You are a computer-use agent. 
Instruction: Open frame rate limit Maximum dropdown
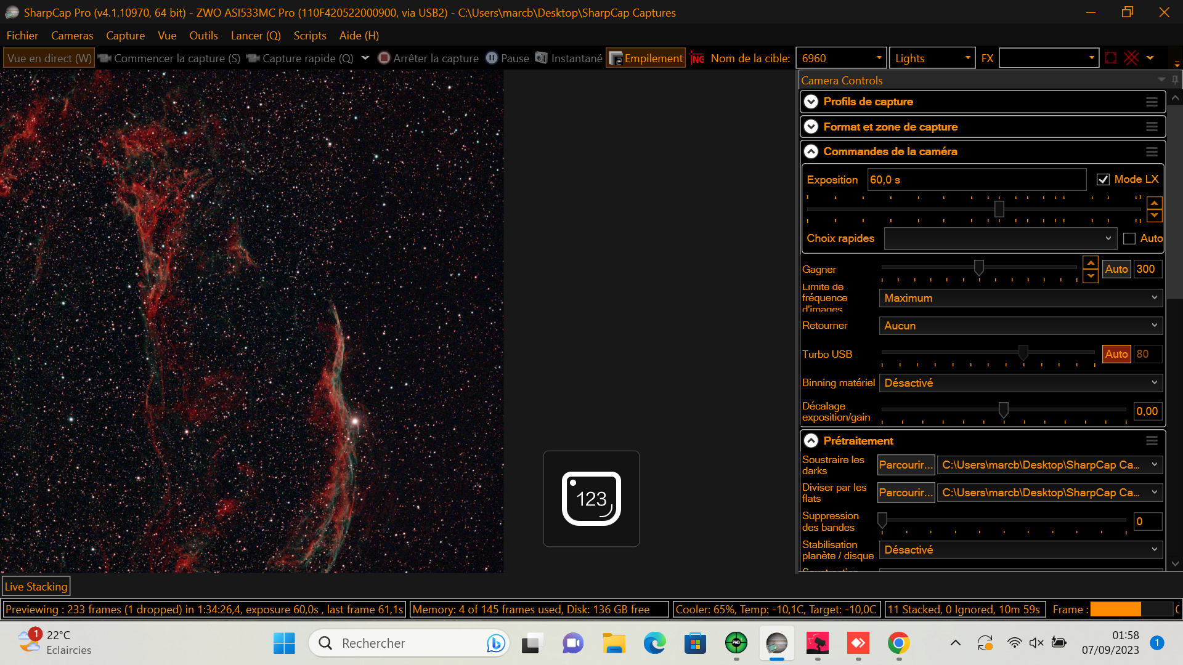click(1021, 298)
